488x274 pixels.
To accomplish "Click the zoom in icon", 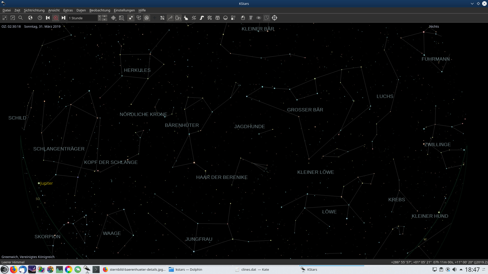I will click(x=5, y=18).
